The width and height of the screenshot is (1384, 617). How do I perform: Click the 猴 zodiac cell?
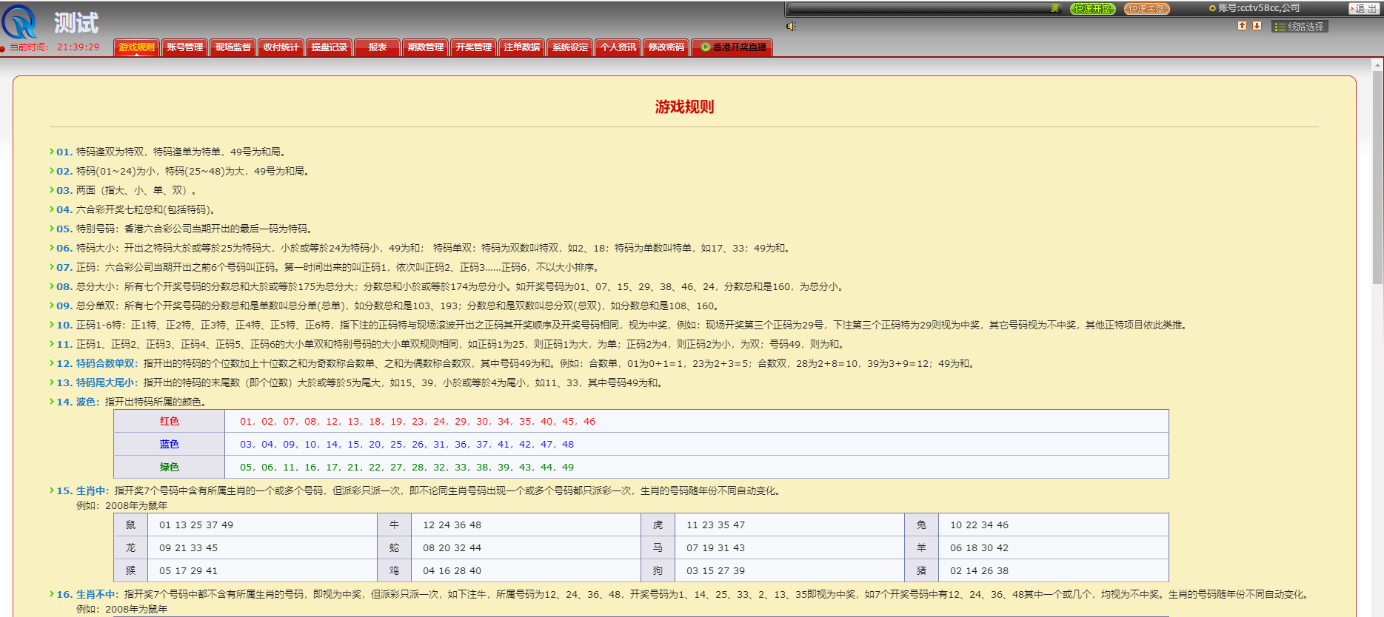click(x=131, y=570)
